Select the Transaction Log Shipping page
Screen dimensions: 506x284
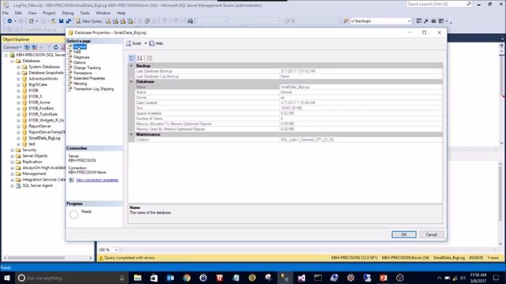[93, 89]
